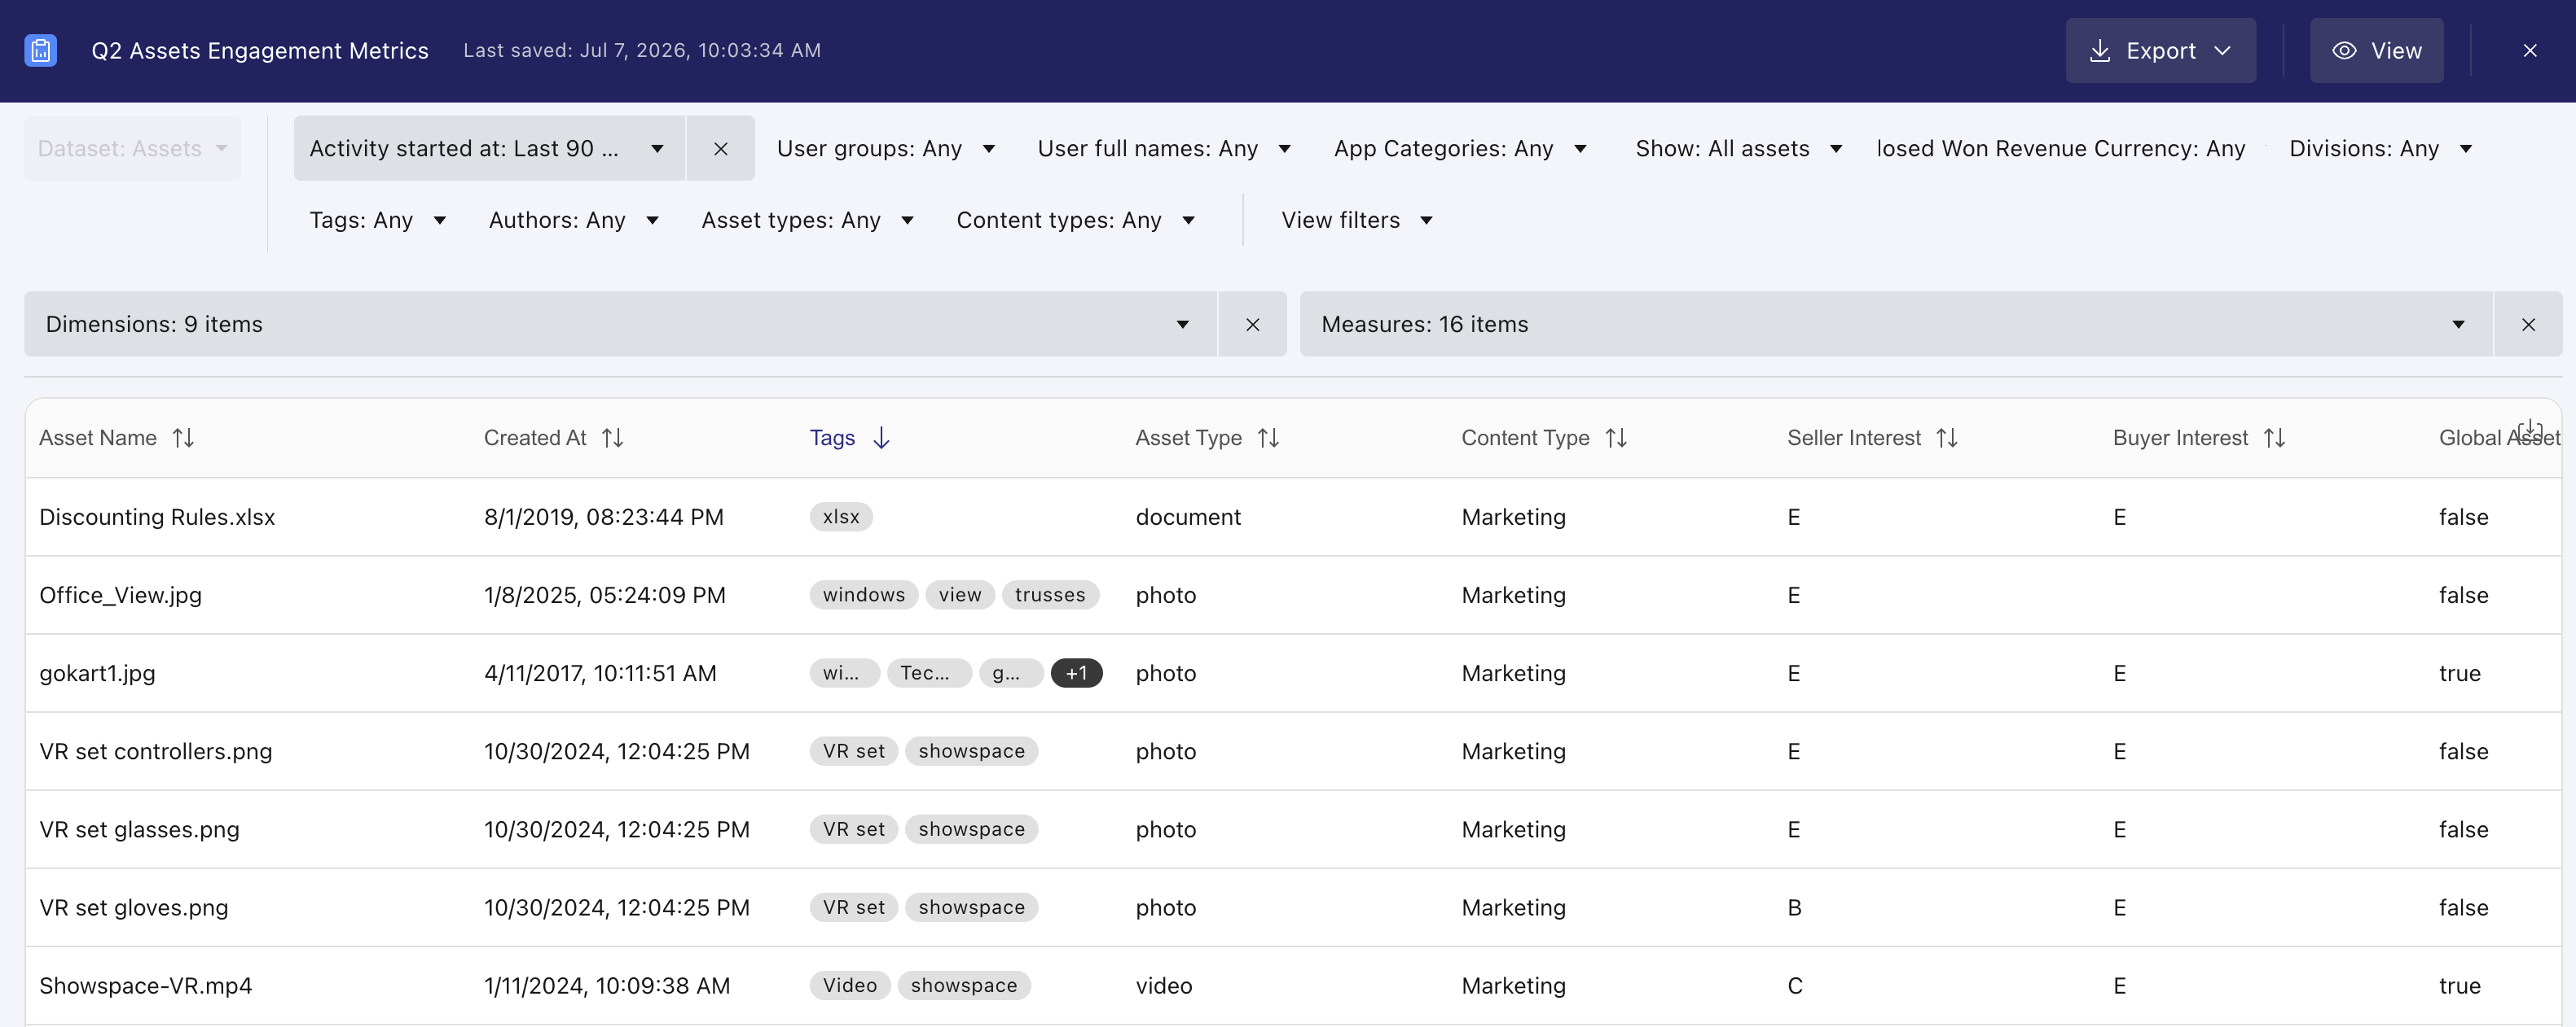Click the report clipboard icon
The height and width of the screenshot is (1027, 2576).
click(x=40, y=50)
